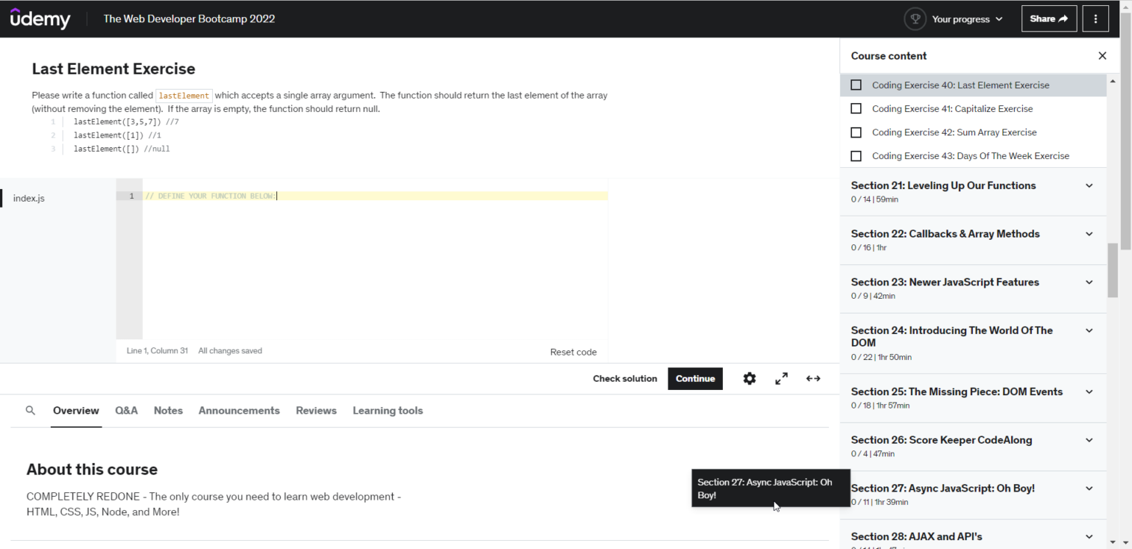The image size is (1132, 549).
Task: Open the three-dot more options menu
Action: pyautogui.click(x=1095, y=19)
